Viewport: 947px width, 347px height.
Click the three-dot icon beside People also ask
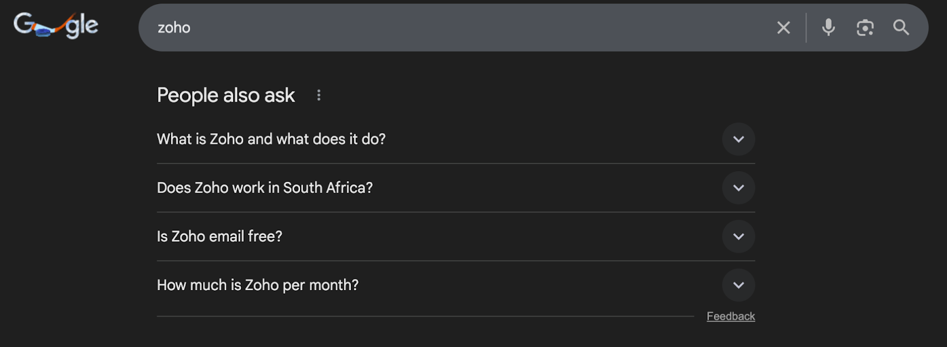click(x=318, y=95)
